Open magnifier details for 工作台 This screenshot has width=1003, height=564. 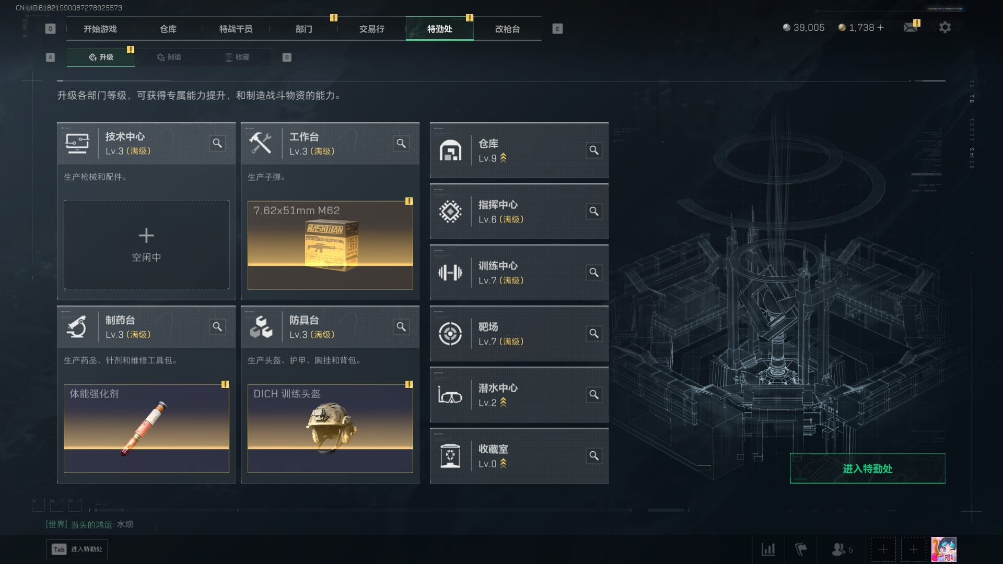(x=401, y=143)
